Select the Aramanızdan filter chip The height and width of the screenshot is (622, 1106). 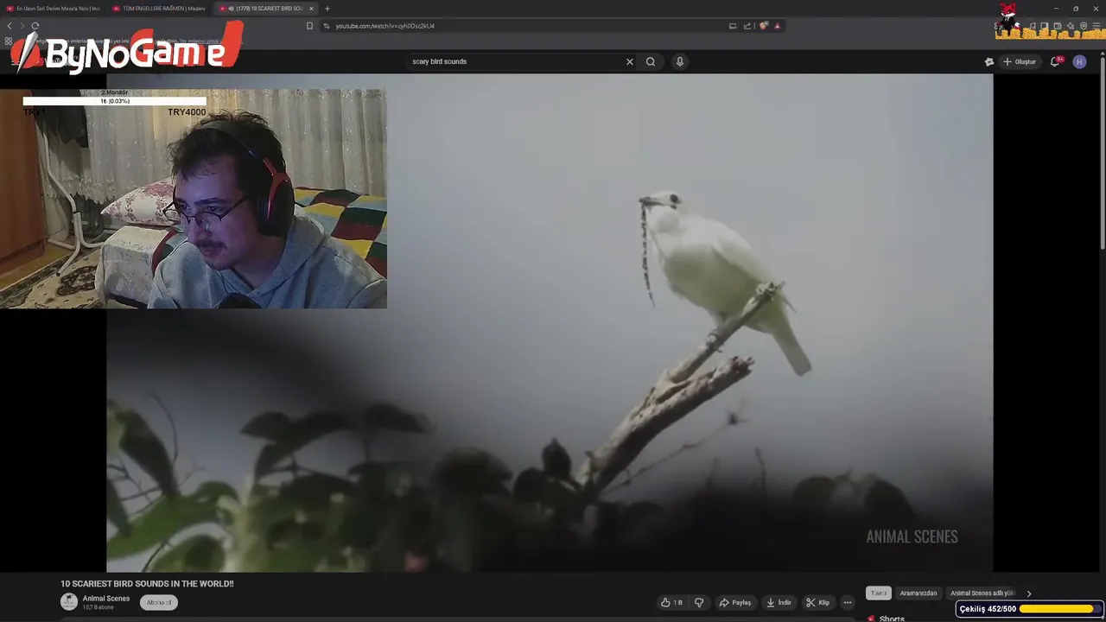point(918,593)
